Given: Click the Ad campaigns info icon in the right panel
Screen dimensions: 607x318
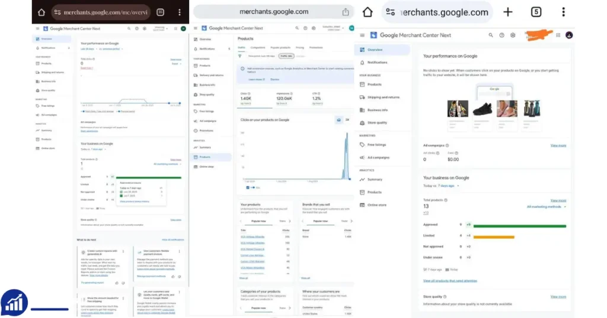Looking at the screenshot, I should click(x=447, y=145).
